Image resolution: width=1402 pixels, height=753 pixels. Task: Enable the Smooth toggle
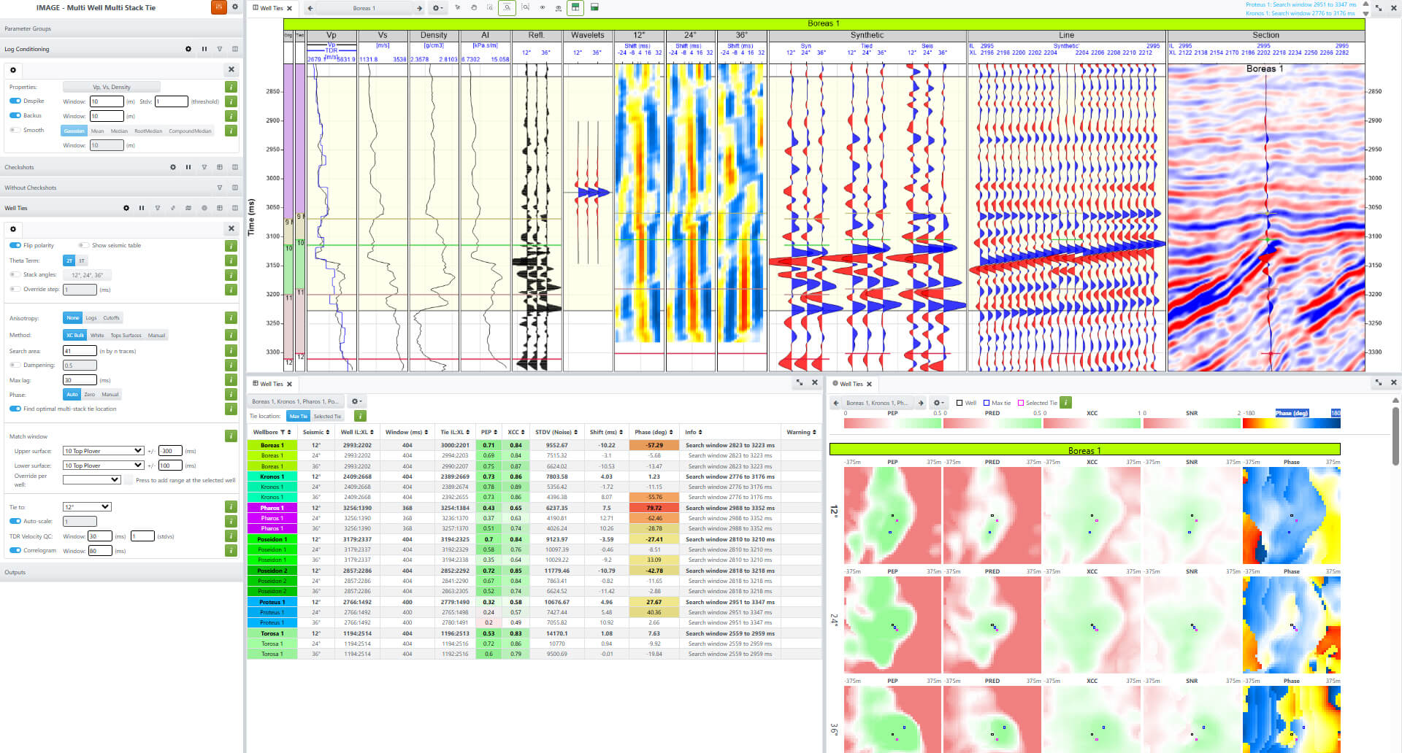15,131
